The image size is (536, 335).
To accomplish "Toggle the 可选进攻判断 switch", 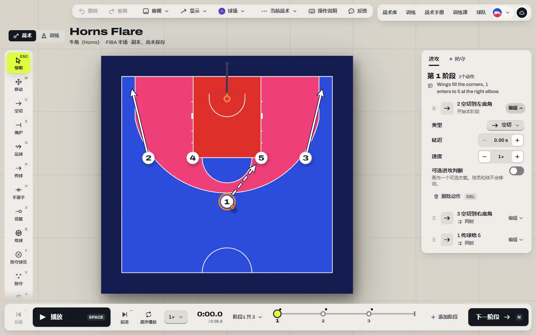I will (x=517, y=171).
